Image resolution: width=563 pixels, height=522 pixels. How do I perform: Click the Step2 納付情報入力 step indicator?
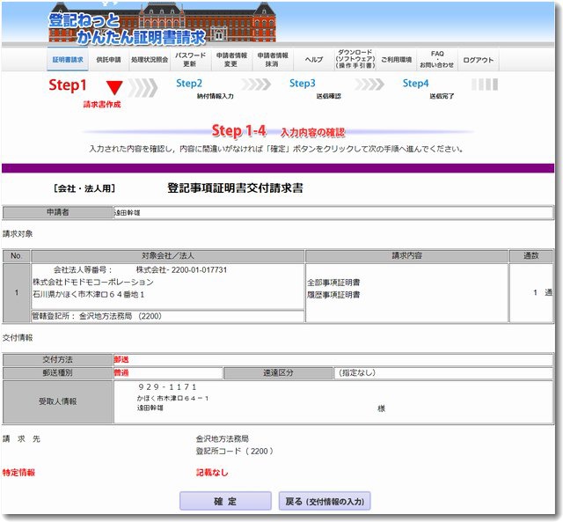201,88
